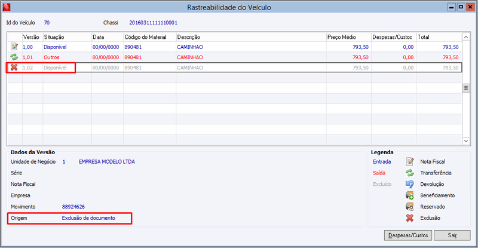Open Despesas/Custos button

408,235
